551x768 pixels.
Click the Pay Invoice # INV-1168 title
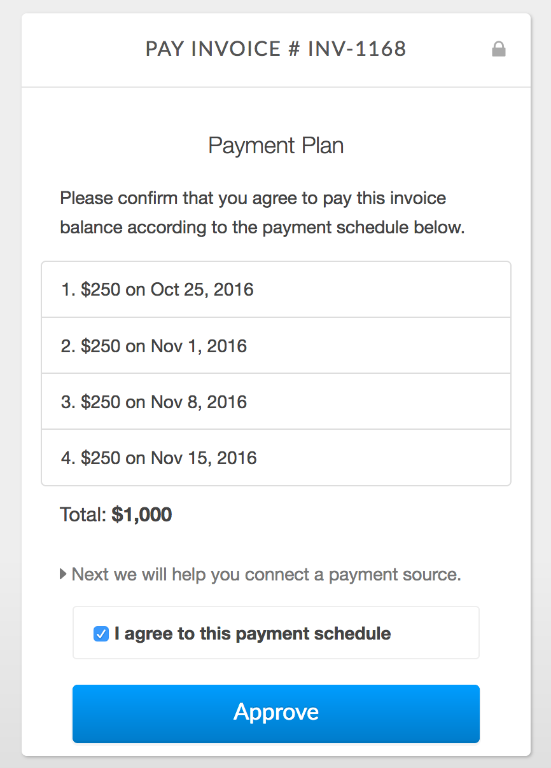tap(275, 49)
